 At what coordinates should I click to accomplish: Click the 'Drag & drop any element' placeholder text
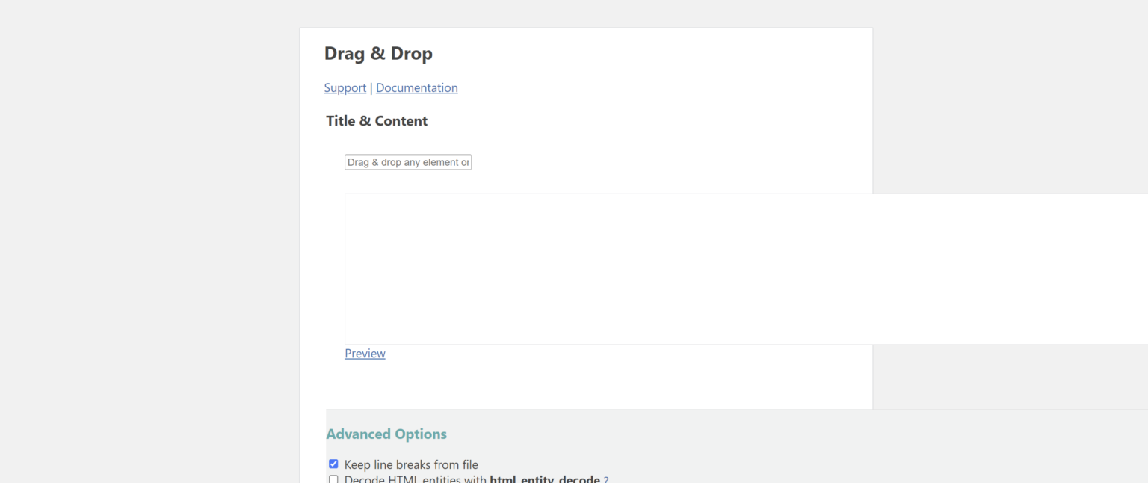coord(407,162)
